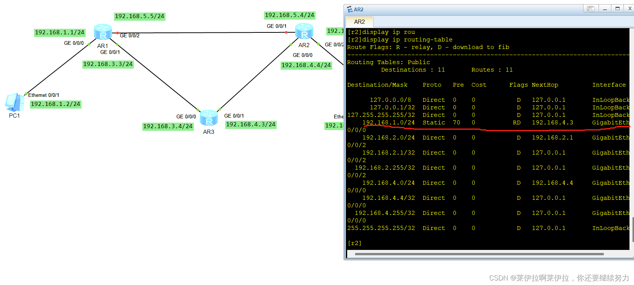
Task: Click the 192.168.5.4/24 label
Action: click(289, 15)
